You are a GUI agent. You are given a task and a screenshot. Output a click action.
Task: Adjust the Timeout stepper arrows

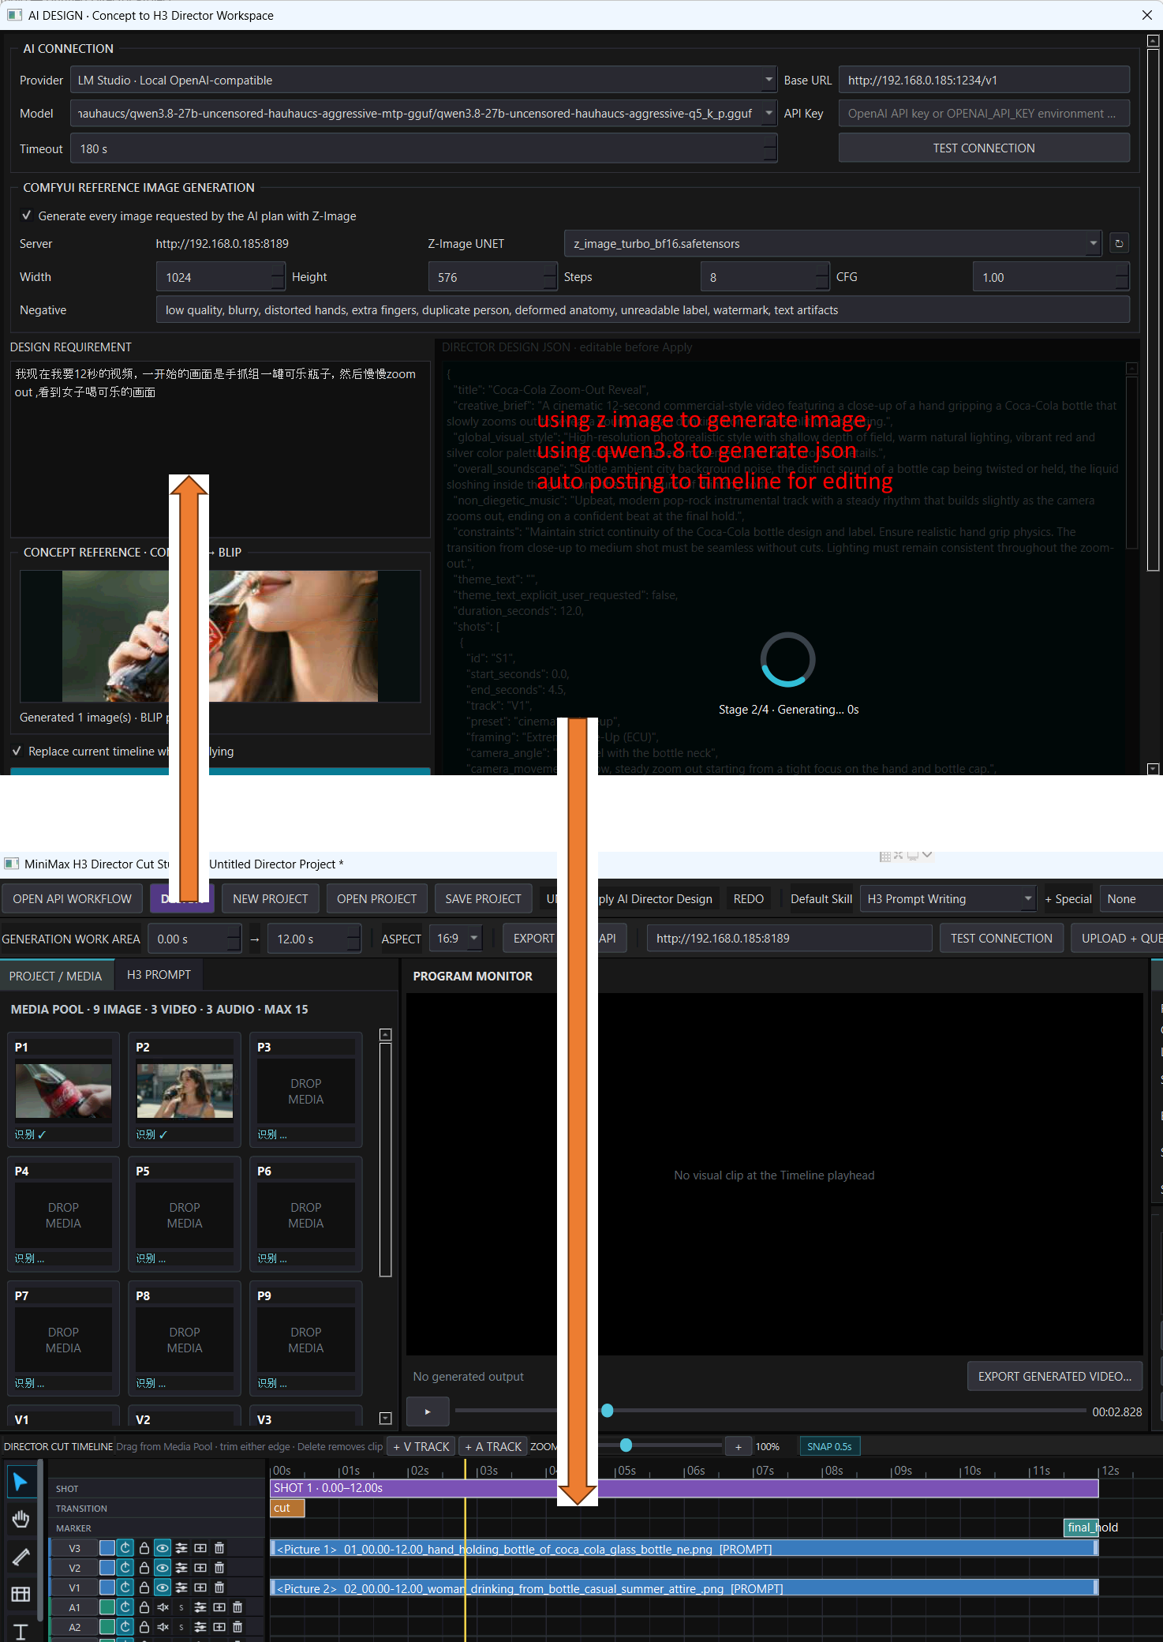point(769,148)
